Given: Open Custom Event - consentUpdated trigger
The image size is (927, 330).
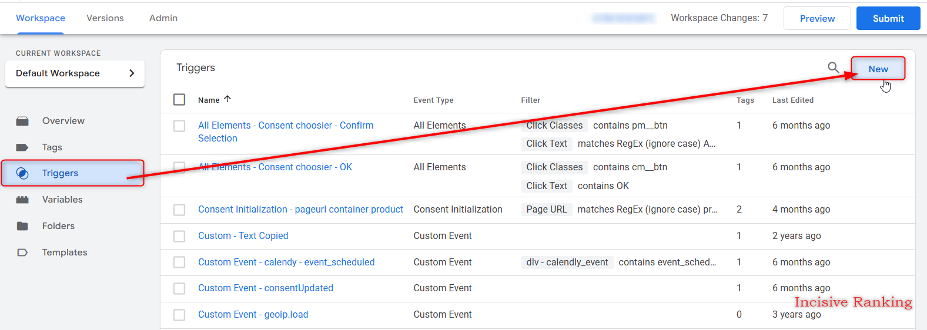Looking at the screenshot, I should tap(266, 288).
